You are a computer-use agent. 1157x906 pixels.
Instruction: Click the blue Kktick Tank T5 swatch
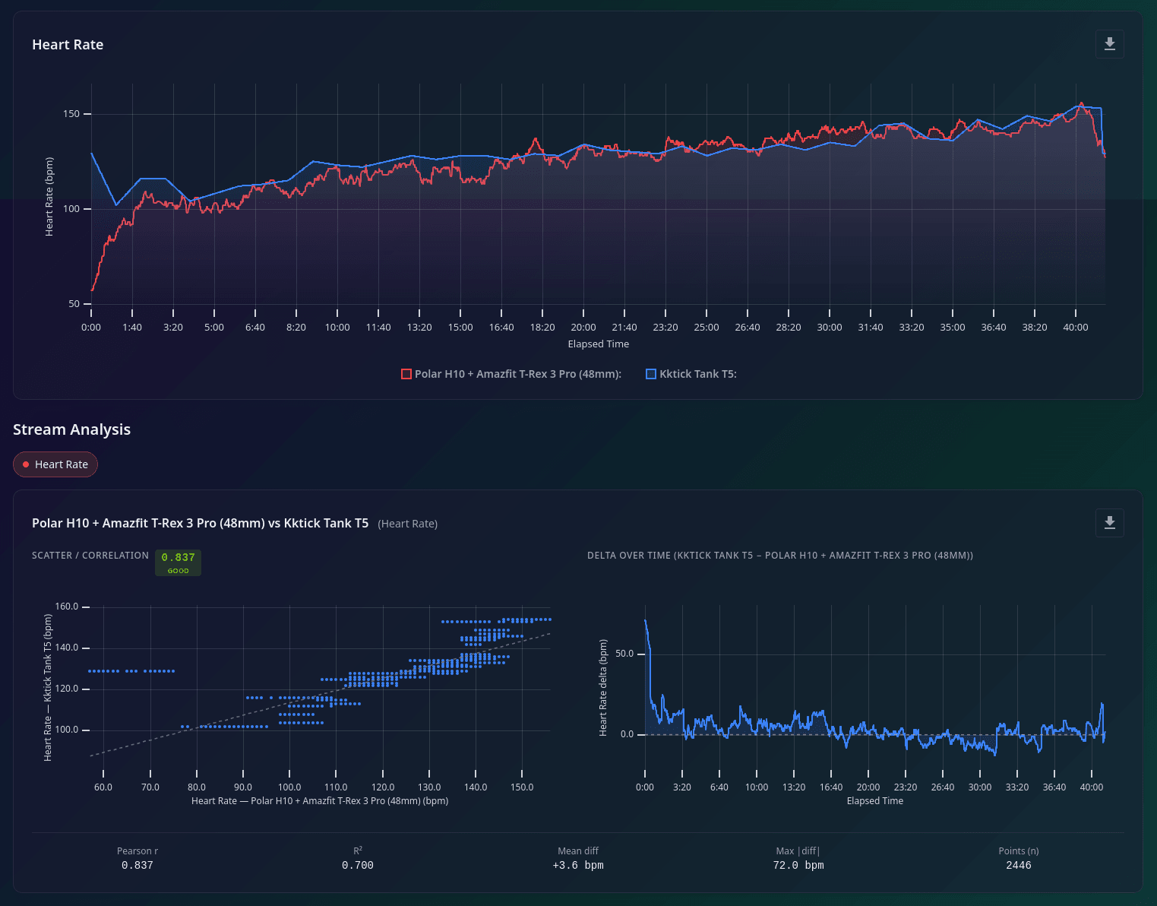point(651,374)
